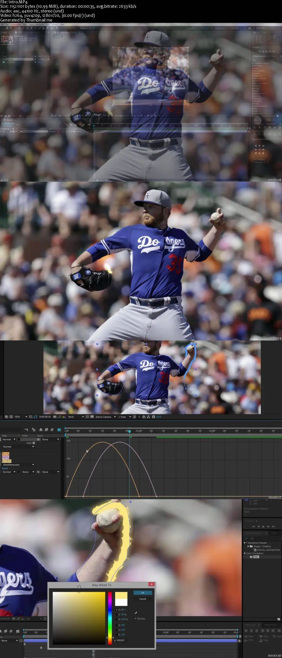Image resolution: width=282 pixels, height=658 pixels.
Task: Expand the Animation Presets folder
Action: (245, 543)
